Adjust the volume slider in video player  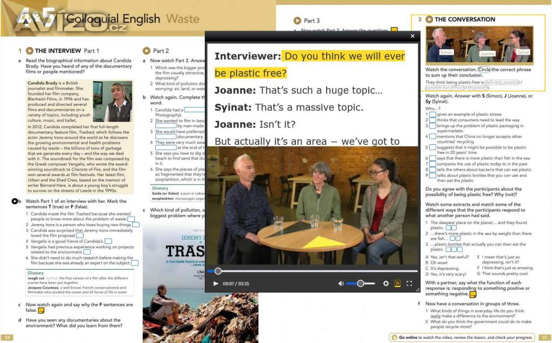pyautogui.click(x=360, y=283)
